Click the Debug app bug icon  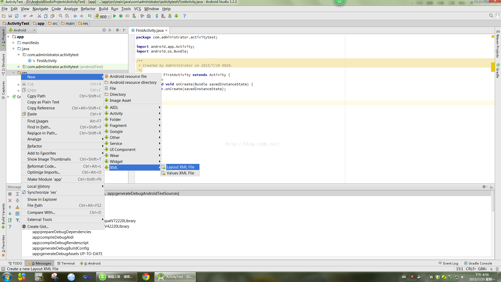point(121,16)
